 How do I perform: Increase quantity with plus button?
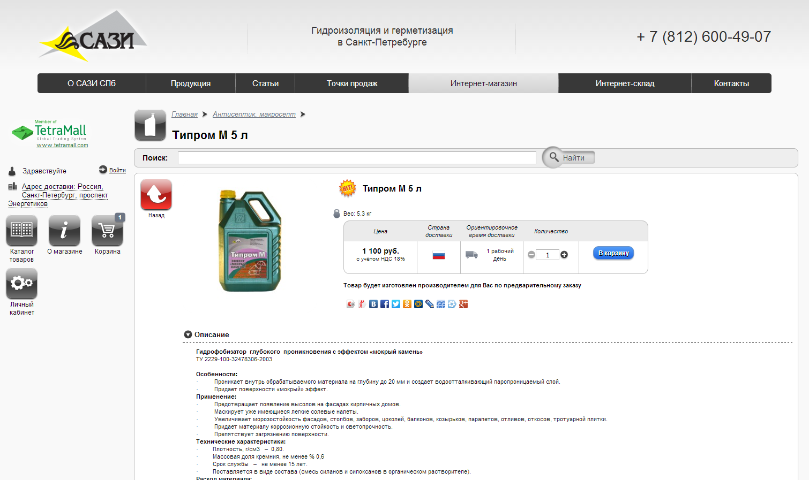pos(564,255)
